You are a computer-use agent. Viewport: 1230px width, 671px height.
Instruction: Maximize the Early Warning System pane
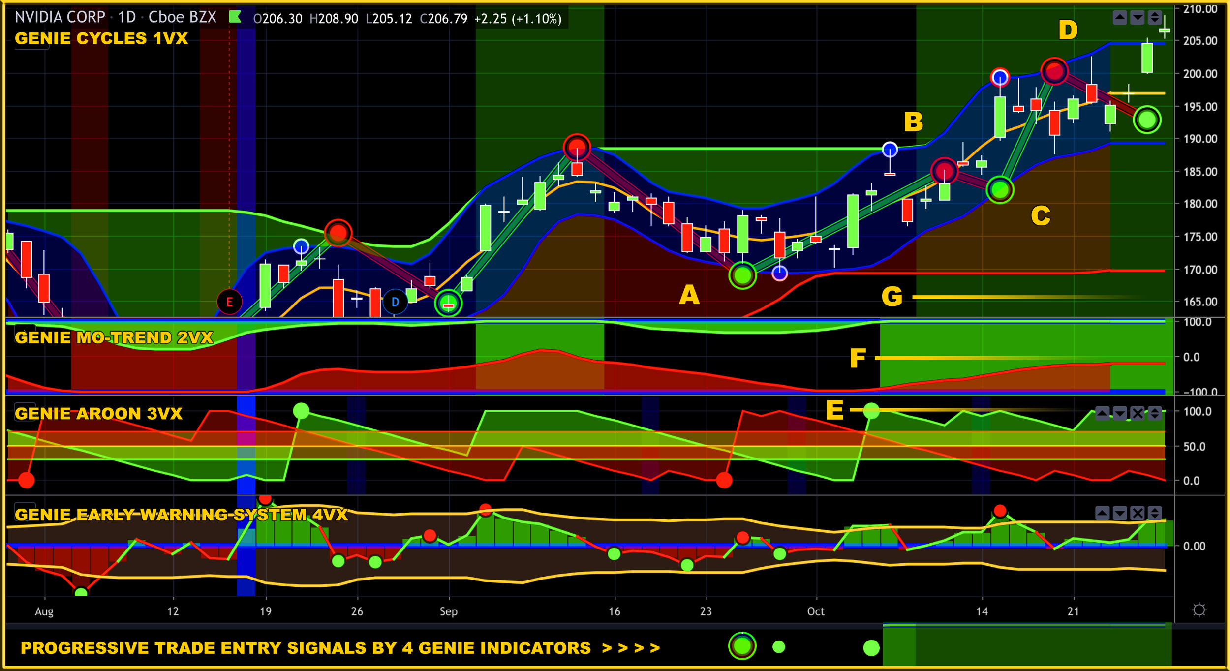point(1155,514)
